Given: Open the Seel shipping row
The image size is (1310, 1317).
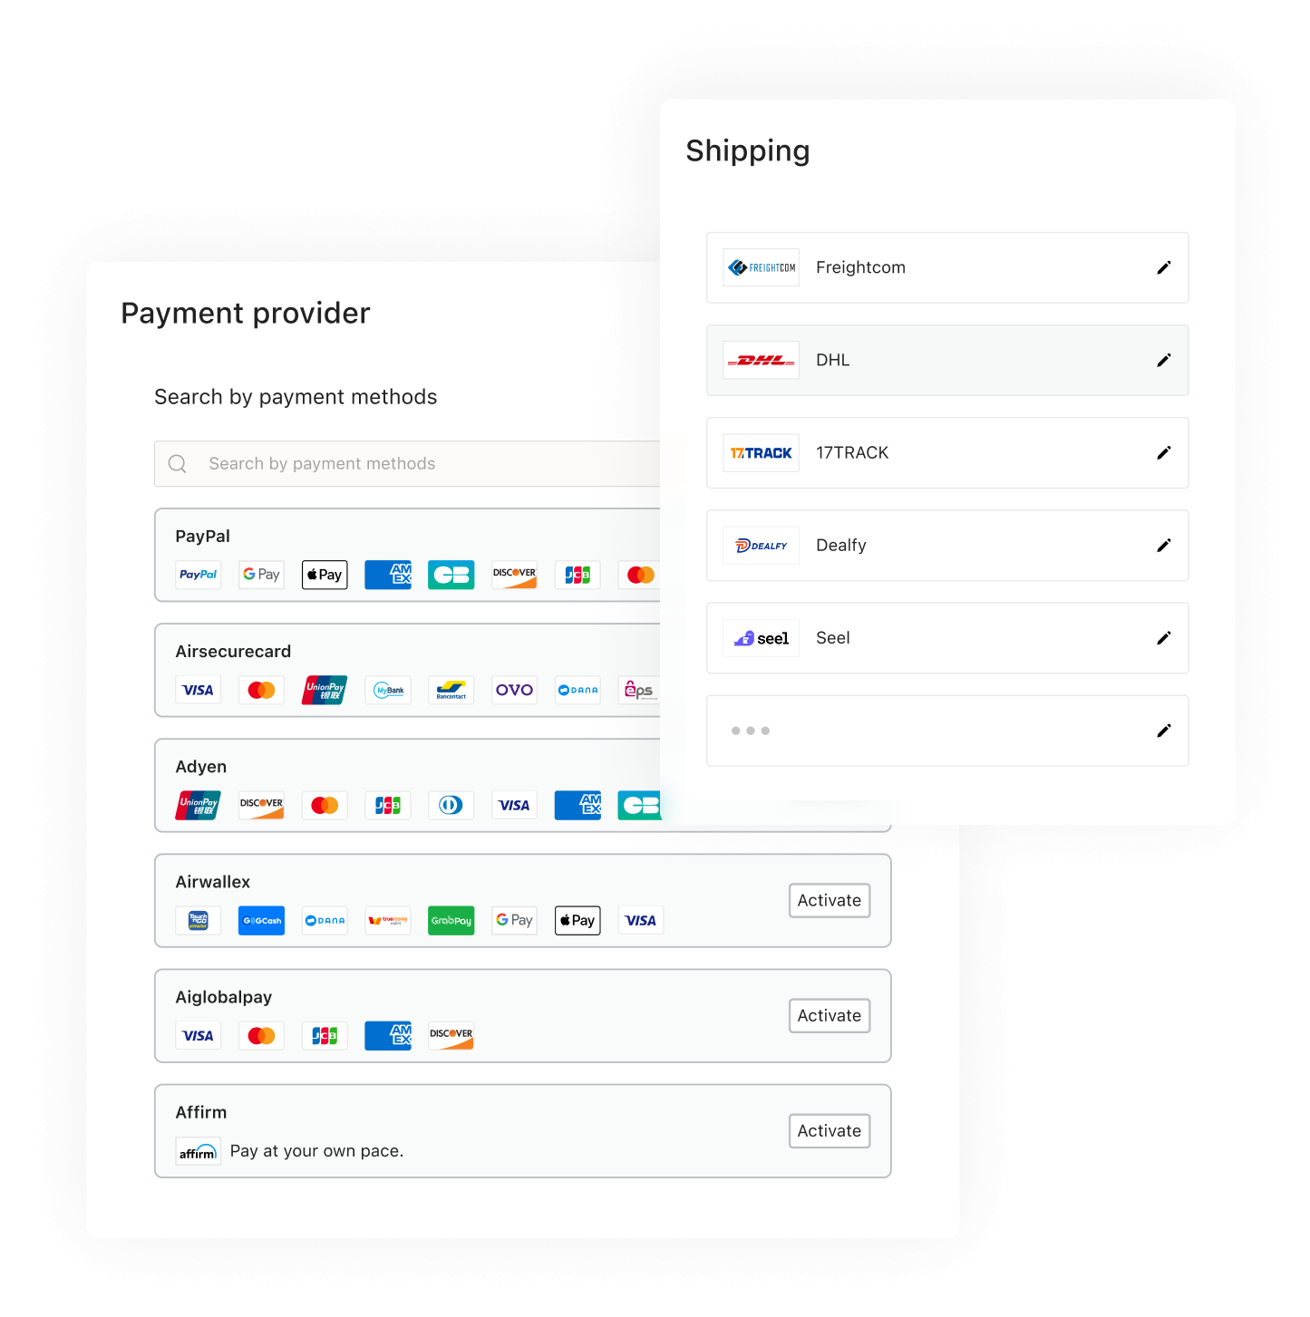Looking at the screenshot, I should click(x=947, y=638).
